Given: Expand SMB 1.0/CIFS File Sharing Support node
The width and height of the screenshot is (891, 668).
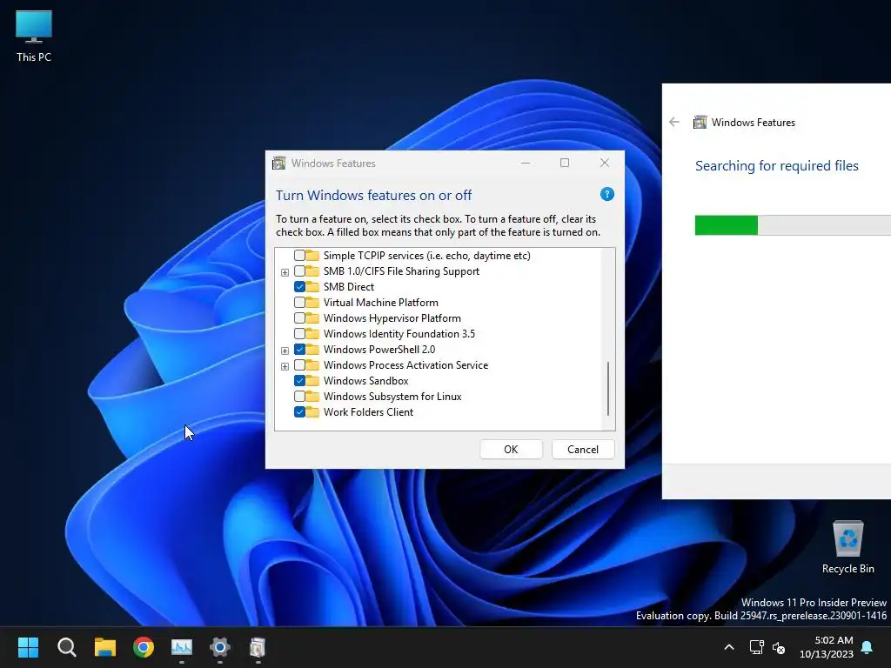Looking at the screenshot, I should pyautogui.click(x=285, y=272).
